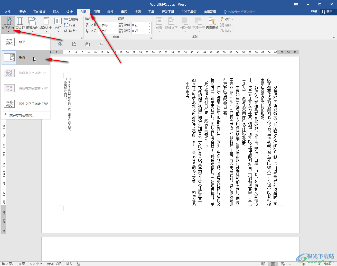Increase the Spacing Before (段前) spinner value
Screen dimensions: 337x266
pos(149,24)
